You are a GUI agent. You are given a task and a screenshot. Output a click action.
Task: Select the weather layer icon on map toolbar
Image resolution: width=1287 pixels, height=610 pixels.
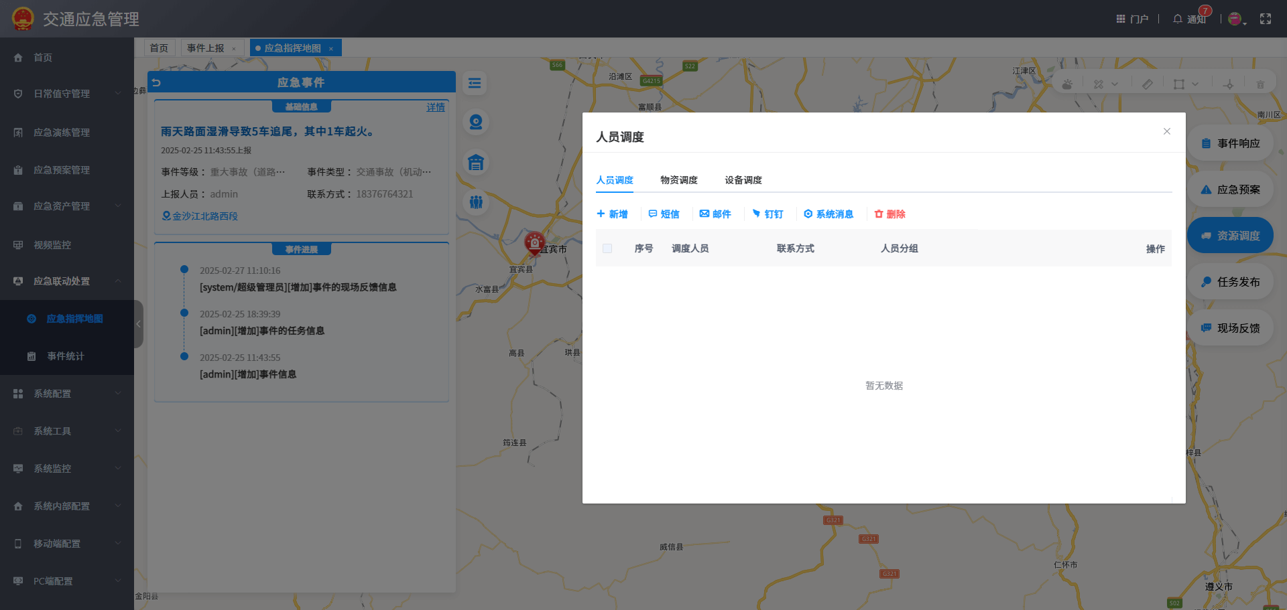click(x=1066, y=83)
